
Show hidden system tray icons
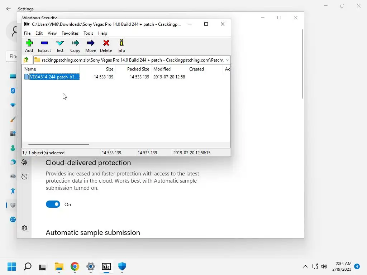coord(305,266)
